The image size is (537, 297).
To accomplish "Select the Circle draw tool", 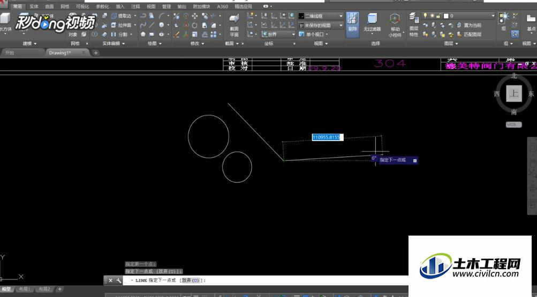I will click(x=161, y=25).
